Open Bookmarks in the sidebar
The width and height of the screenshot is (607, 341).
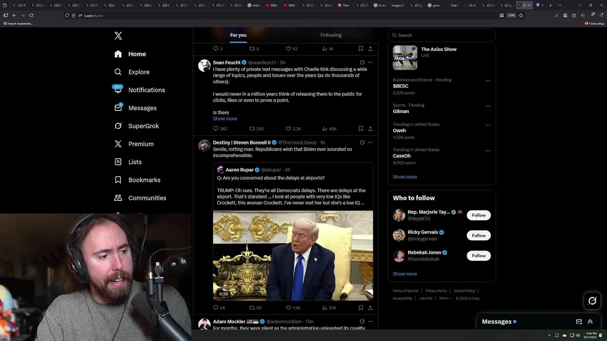click(138, 180)
